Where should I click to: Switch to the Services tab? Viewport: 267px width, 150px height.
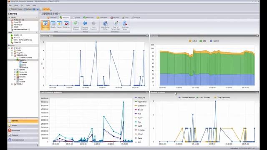click(x=115, y=17)
